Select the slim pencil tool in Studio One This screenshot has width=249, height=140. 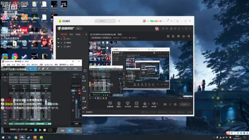(x=39, y=69)
